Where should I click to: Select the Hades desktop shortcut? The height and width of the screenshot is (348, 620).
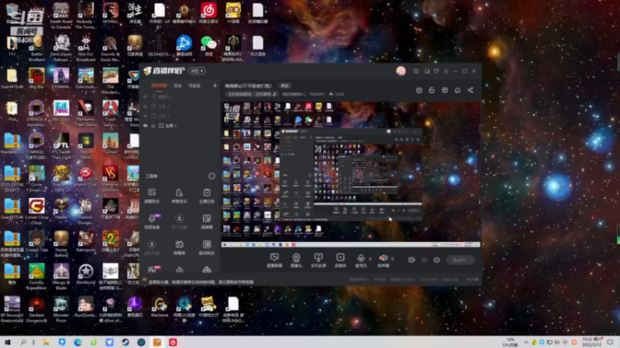[x=61, y=209]
